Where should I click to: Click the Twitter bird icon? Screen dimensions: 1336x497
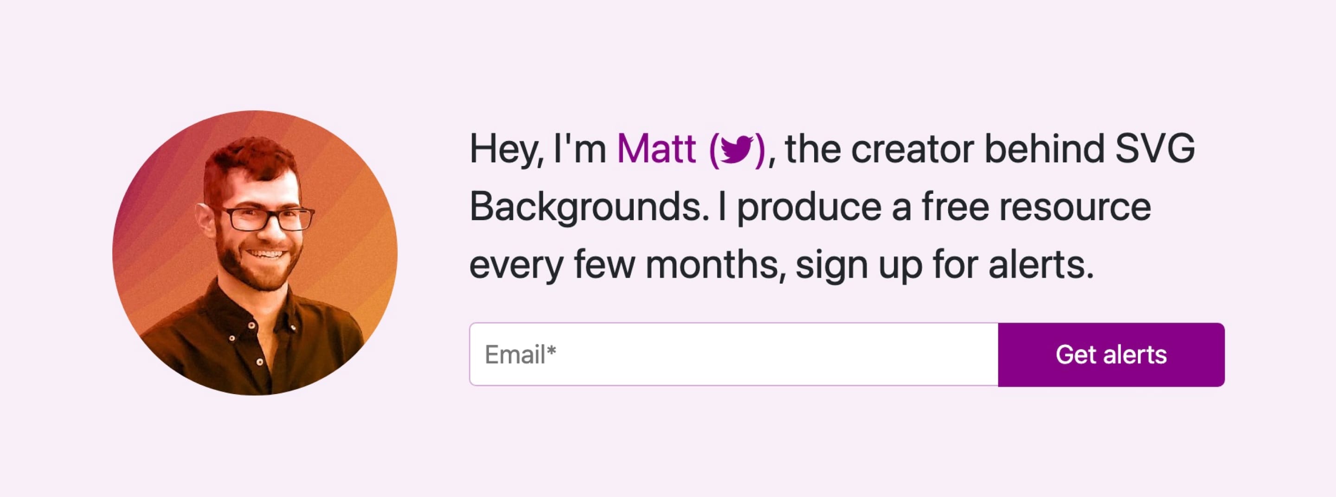pyautogui.click(x=737, y=150)
